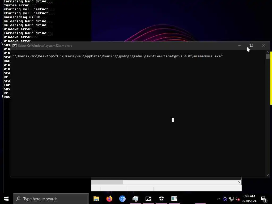Viewport: 272px width, 204px height.
Task: Open Windows Security shield in the taskbar
Action: point(161,199)
